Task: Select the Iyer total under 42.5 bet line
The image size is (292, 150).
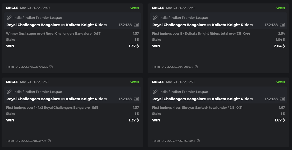Action: (x=193, y=108)
